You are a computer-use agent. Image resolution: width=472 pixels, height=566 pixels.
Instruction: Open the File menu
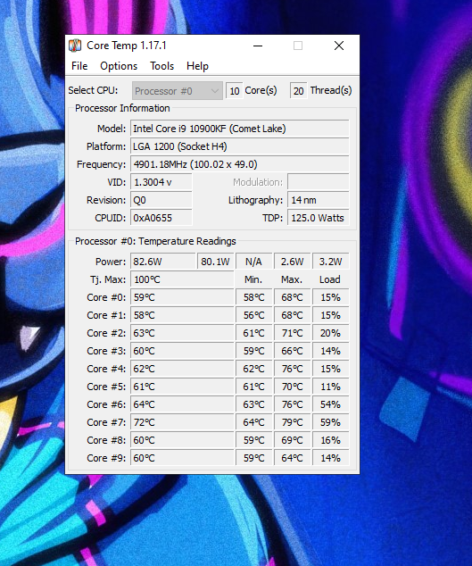(79, 66)
